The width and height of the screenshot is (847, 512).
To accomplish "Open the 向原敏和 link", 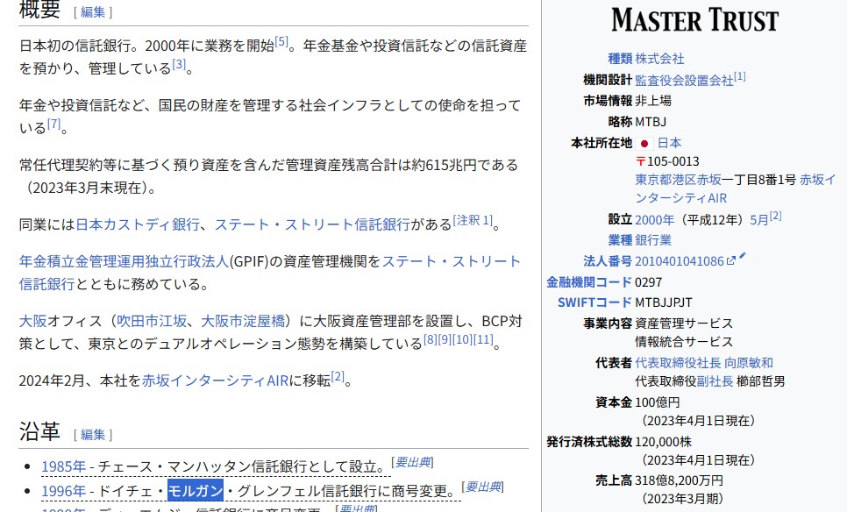I will coord(749,363).
